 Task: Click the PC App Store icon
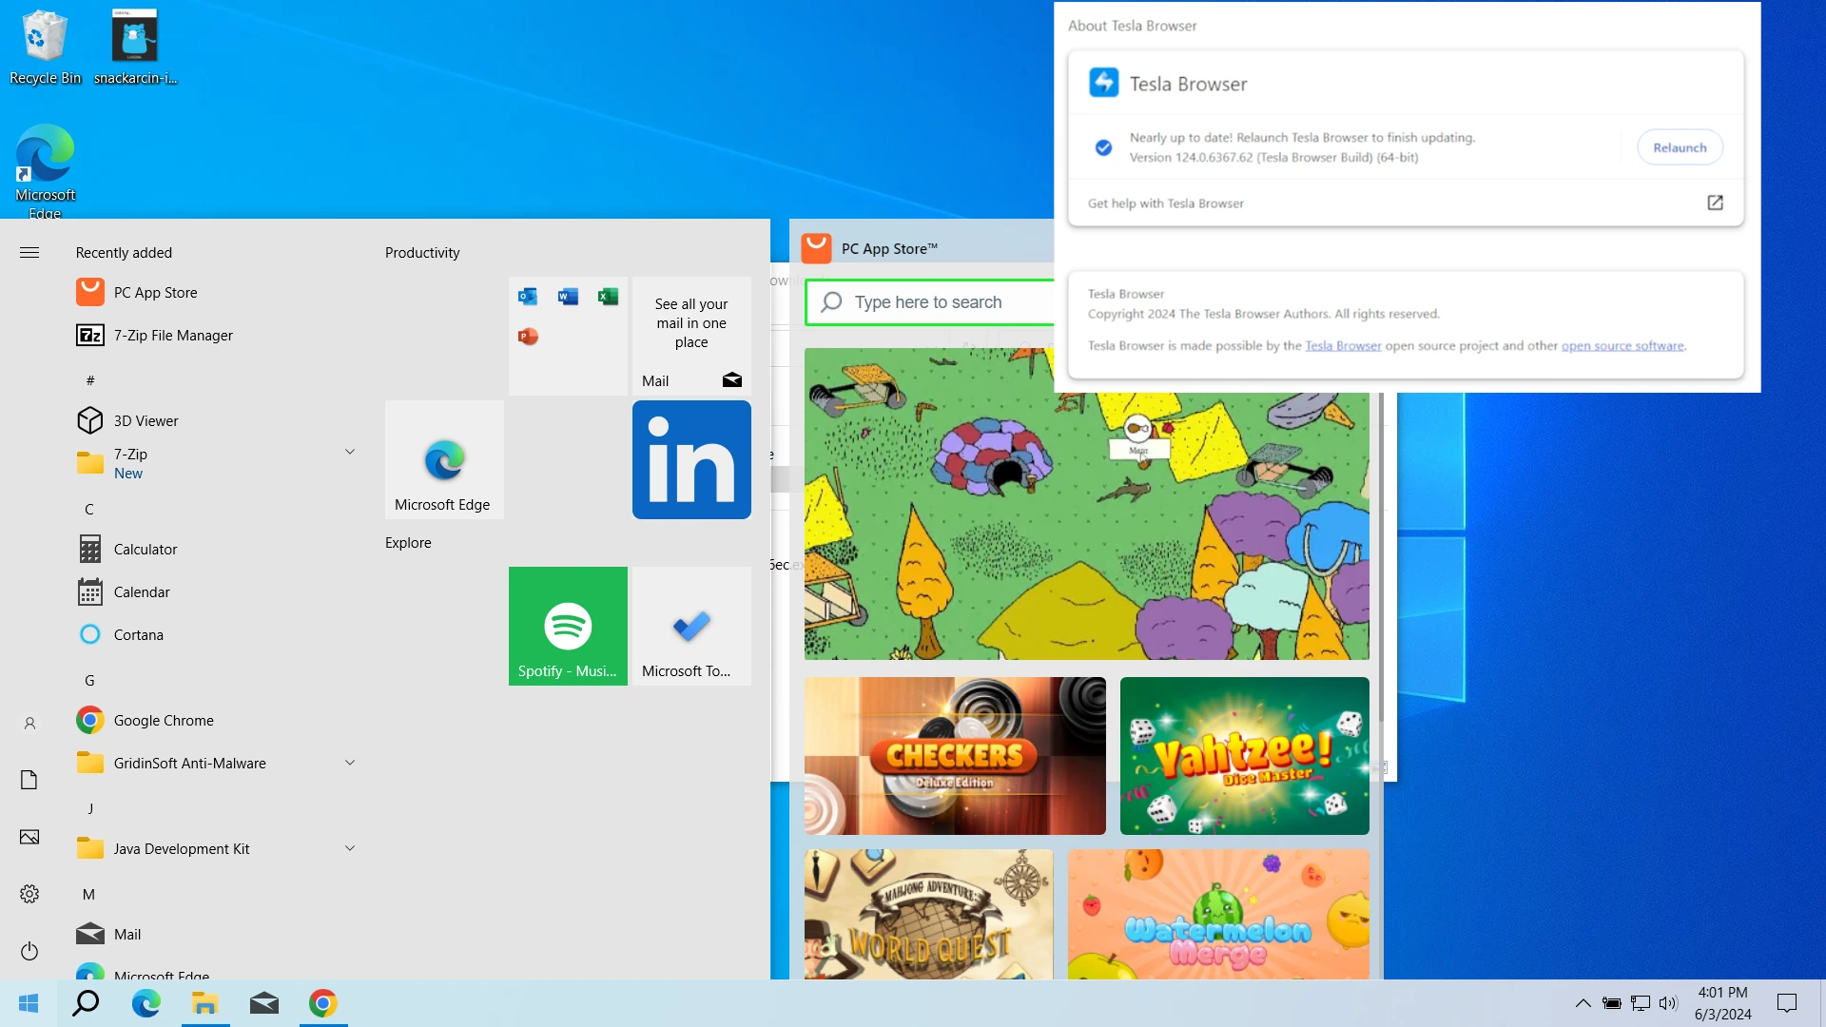click(x=87, y=291)
